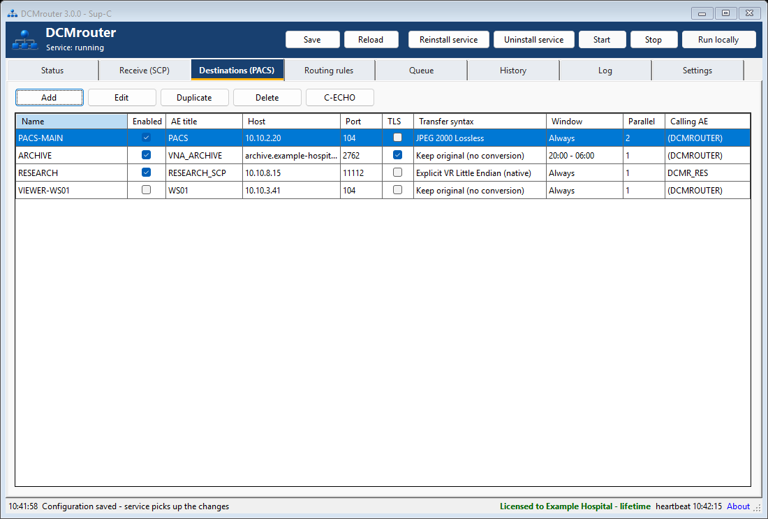Sort by the Window column header
Viewport: 768px width, 519px height.
[x=585, y=121]
